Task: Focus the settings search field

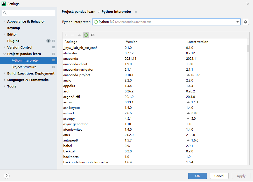Action: [29, 13]
